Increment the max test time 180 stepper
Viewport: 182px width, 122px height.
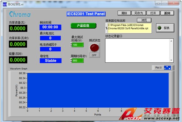pyautogui.click(x=71, y=44)
